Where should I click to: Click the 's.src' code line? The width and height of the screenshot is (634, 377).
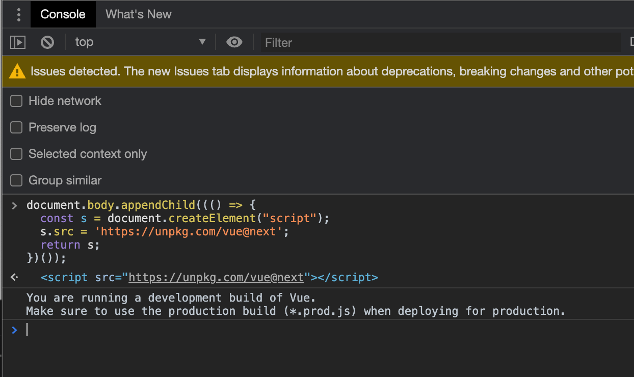pos(165,232)
